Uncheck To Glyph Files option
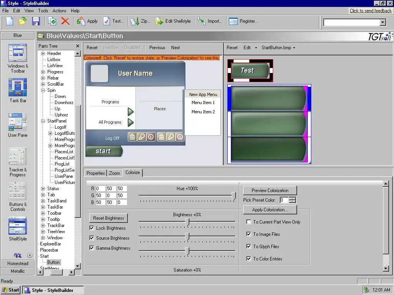Viewport: 394px width, 295px height. 249,246
